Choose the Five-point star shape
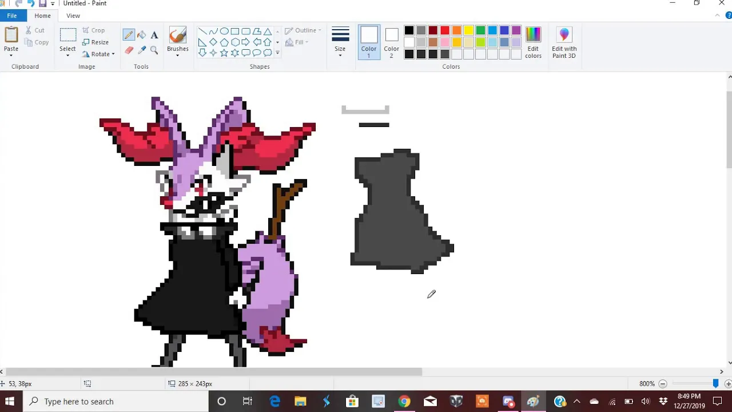The image size is (732, 412). pos(224,53)
